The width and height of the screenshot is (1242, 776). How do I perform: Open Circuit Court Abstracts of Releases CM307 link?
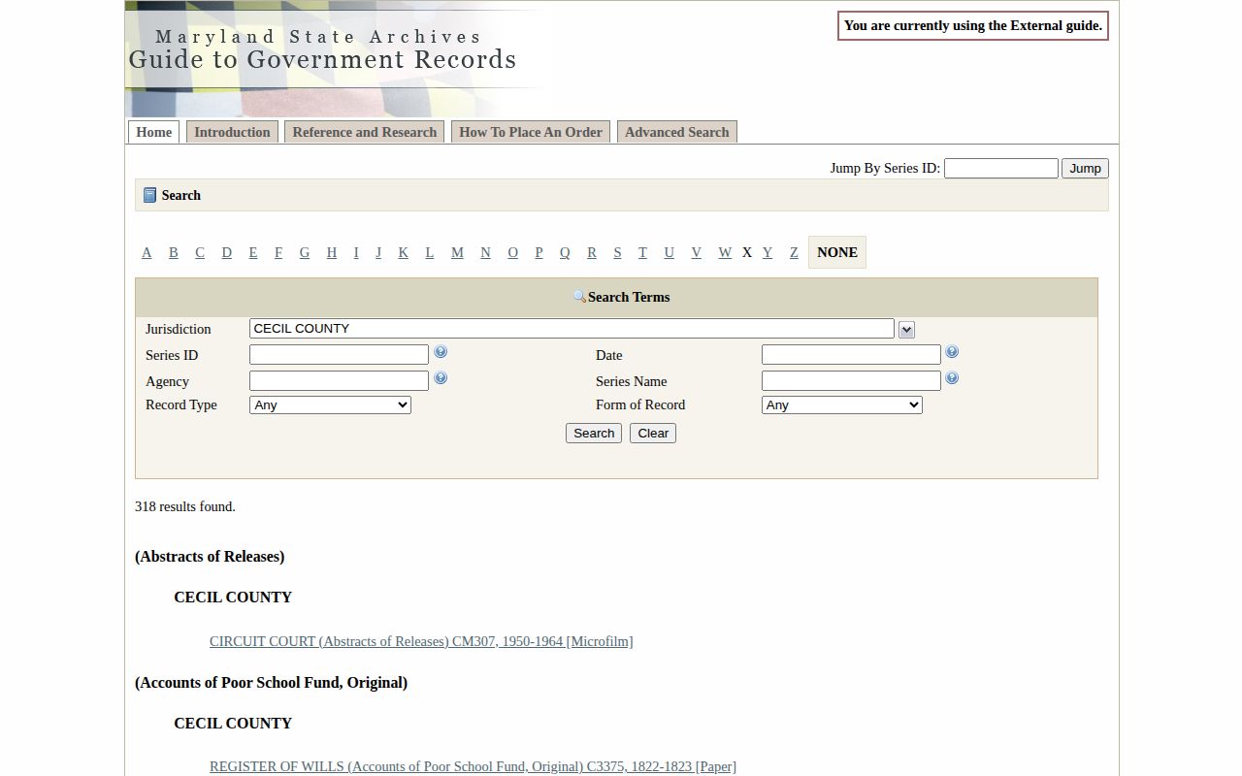pyautogui.click(x=421, y=641)
